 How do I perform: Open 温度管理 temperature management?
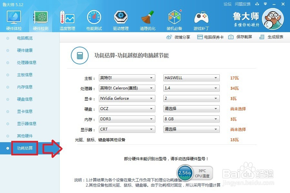click(x=67, y=21)
